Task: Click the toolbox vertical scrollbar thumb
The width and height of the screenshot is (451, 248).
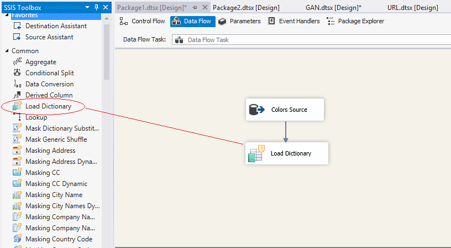Action: point(107,52)
